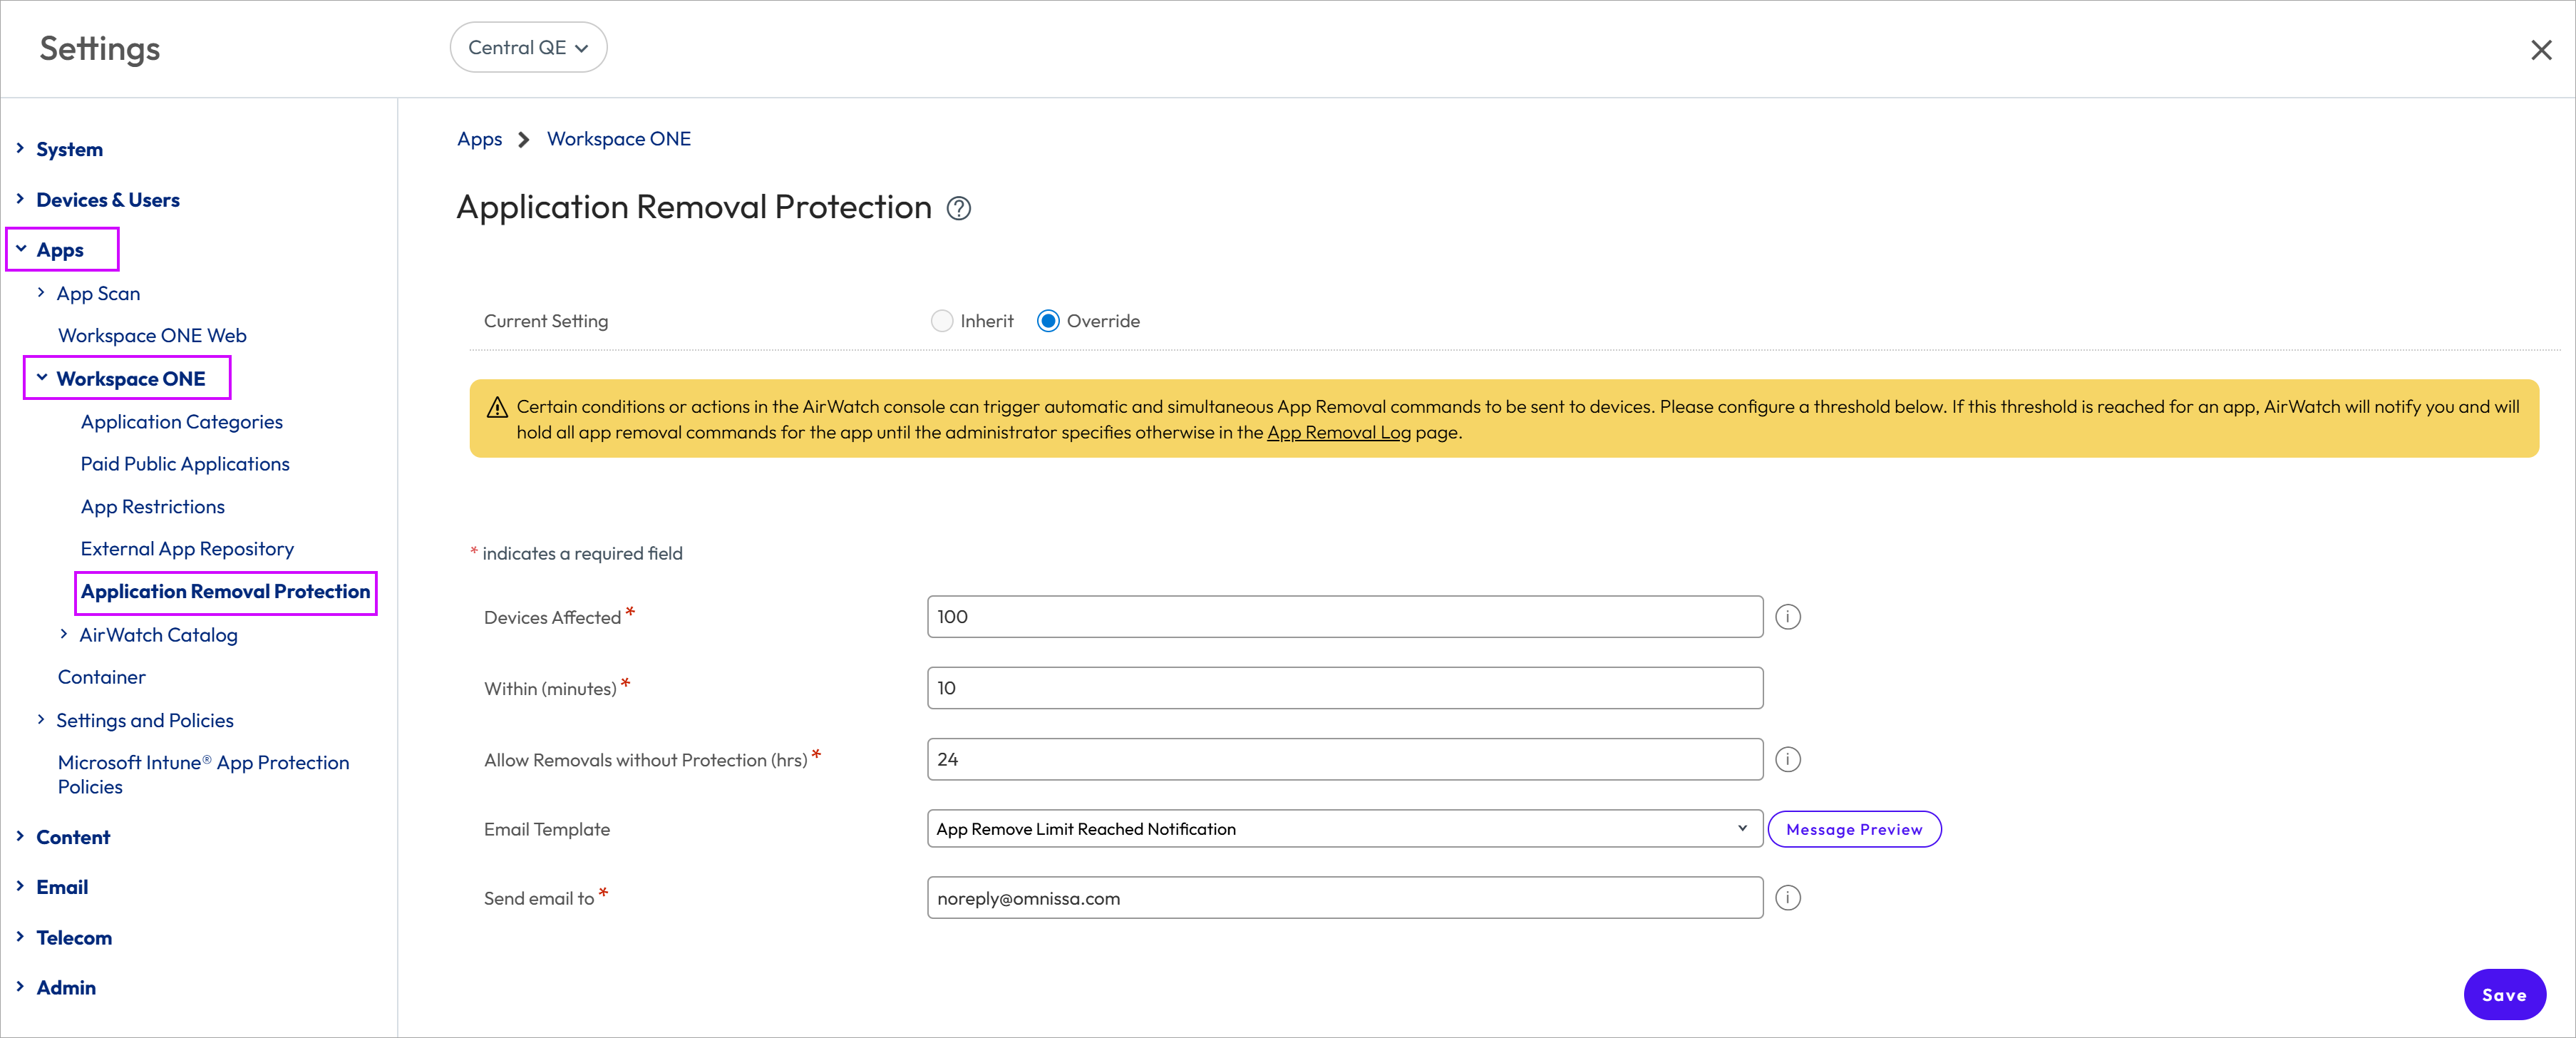Expand the System section
Viewport: 2576px width, 1038px height.
point(20,148)
